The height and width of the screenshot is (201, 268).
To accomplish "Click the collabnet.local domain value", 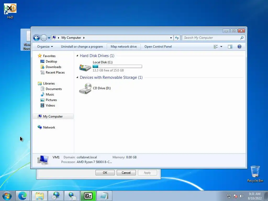I will click(x=87, y=157).
